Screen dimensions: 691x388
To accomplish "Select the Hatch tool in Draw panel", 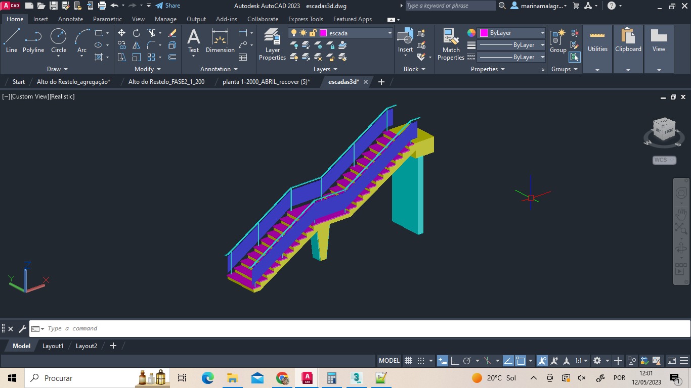I will tap(99, 57).
